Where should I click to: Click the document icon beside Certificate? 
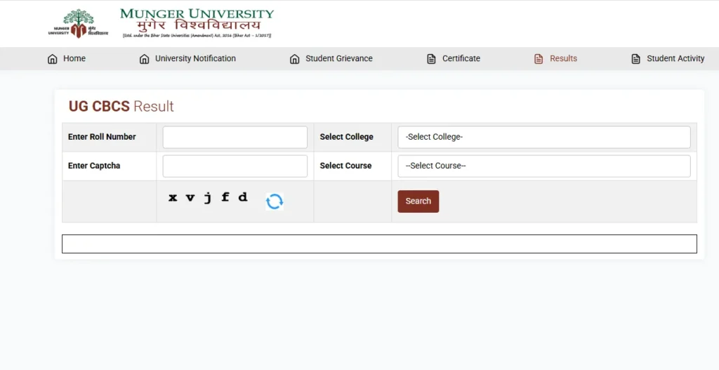pos(431,59)
